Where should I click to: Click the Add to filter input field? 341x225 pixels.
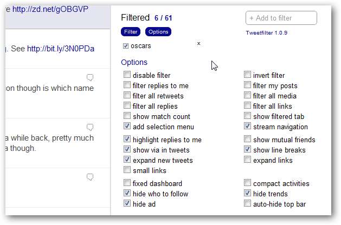tap(281, 18)
